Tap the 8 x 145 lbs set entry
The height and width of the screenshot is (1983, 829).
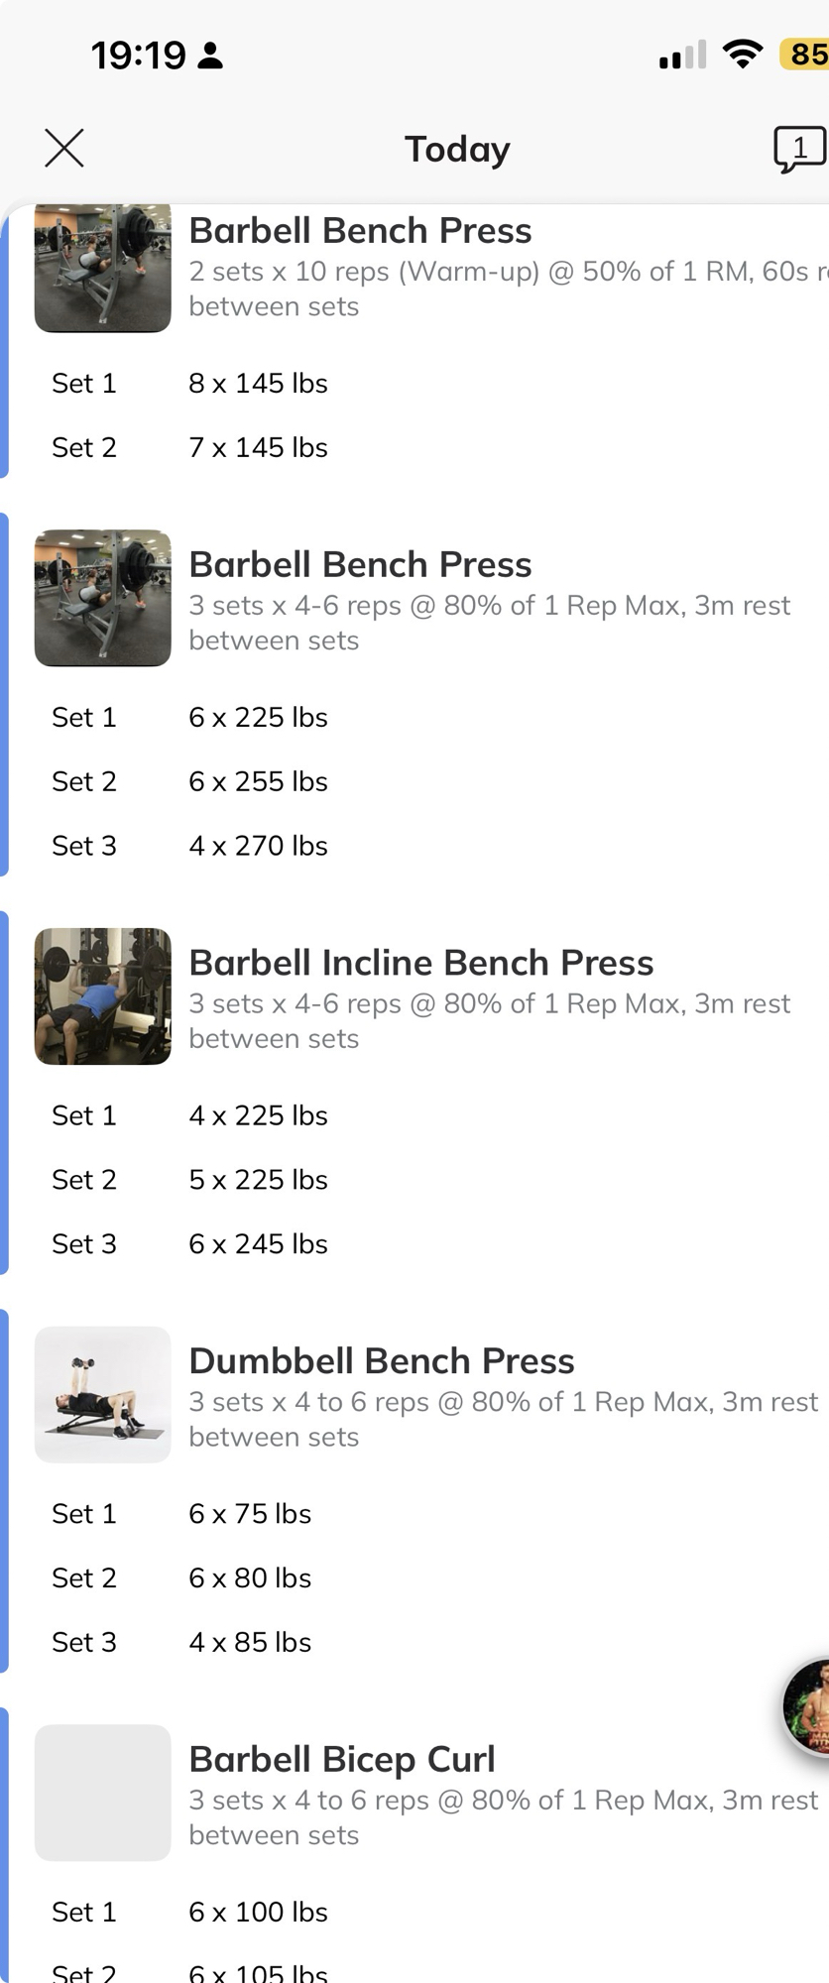(x=258, y=384)
